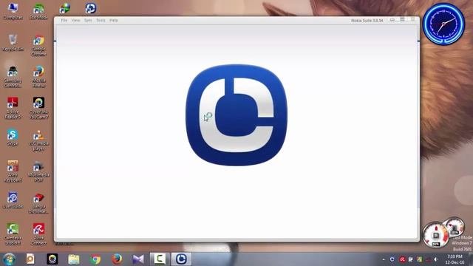Close the Nokia Suite window
Image resolution: width=473 pixels, height=266 pixels.
click(x=413, y=20)
